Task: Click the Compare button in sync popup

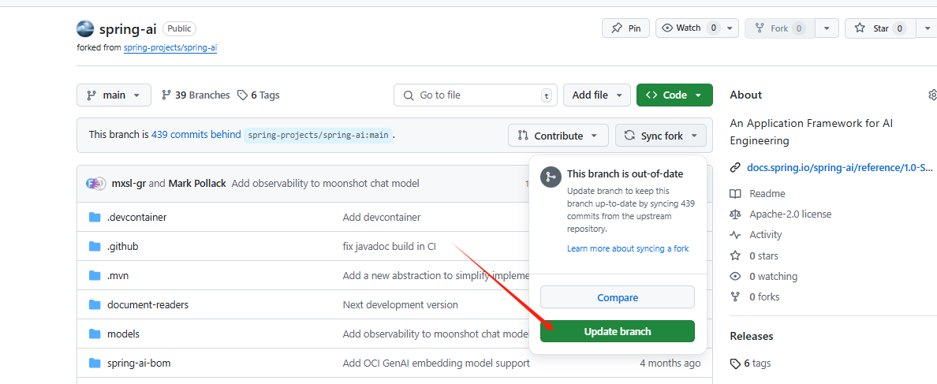Action: point(618,297)
